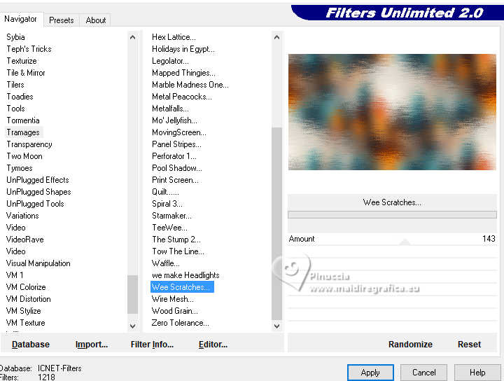Open the Database button
This screenshot has height=381, width=504.
(31, 345)
